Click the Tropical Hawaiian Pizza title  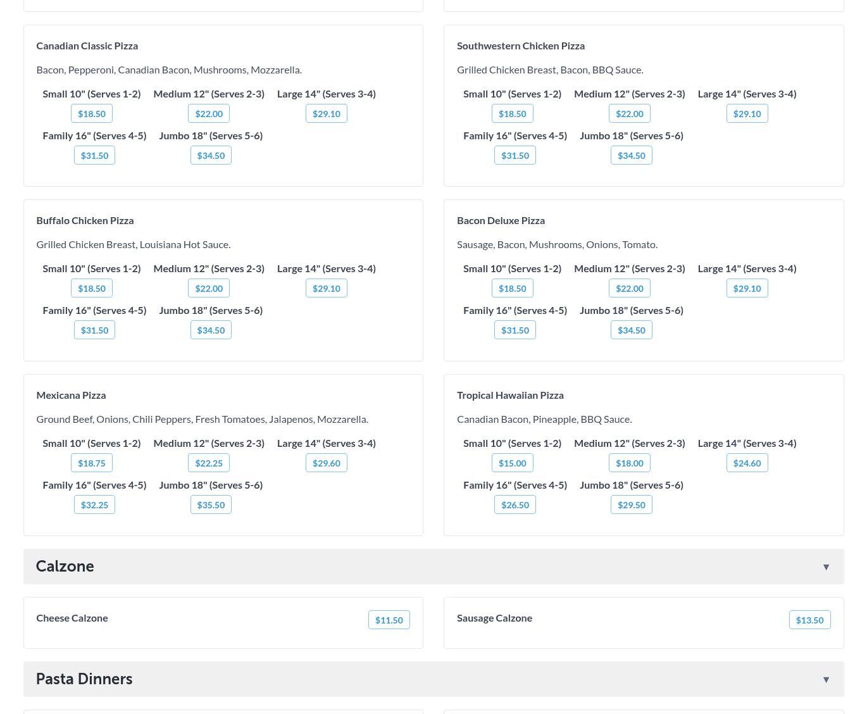tap(510, 395)
